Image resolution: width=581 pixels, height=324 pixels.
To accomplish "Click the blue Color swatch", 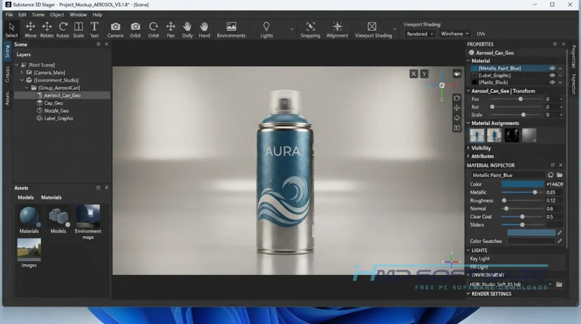I will coord(523,184).
